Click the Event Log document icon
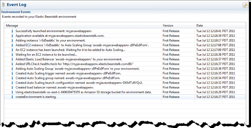251x128 pixels. [x=3, y=5]
